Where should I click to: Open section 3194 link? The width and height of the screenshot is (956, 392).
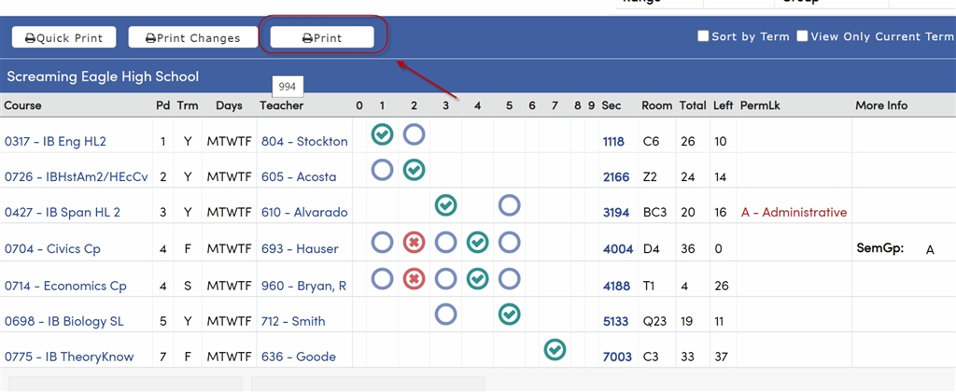point(615,213)
